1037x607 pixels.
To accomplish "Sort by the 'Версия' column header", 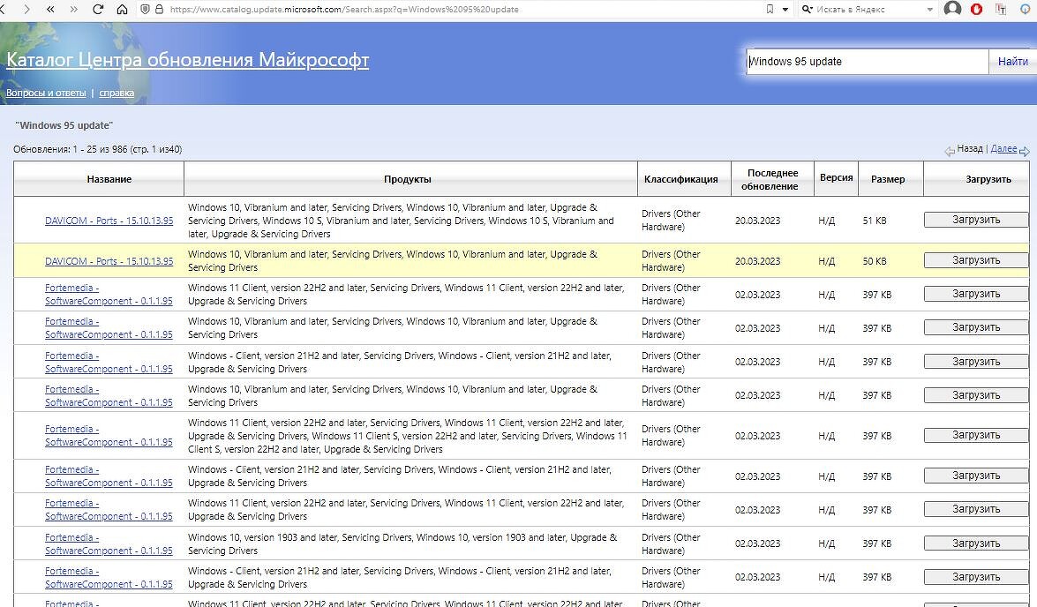I will point(836,178).
